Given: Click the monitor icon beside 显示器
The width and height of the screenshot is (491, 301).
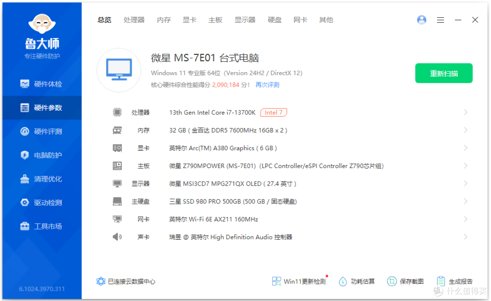Looking at the screenshot, I should pyautogui.click(x=117, y=183).
